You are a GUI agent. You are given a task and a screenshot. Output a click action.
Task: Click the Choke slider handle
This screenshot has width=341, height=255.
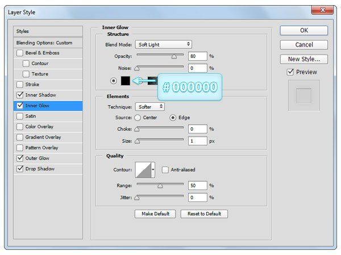(137, 129)
